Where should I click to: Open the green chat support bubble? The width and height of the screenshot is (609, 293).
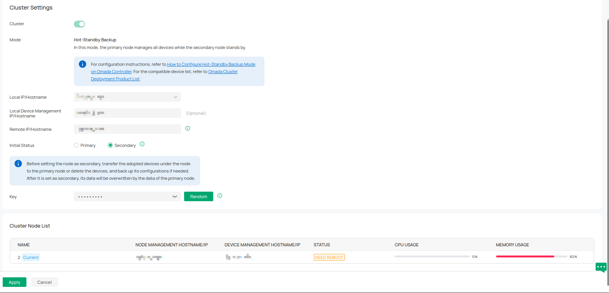[601, 267]
